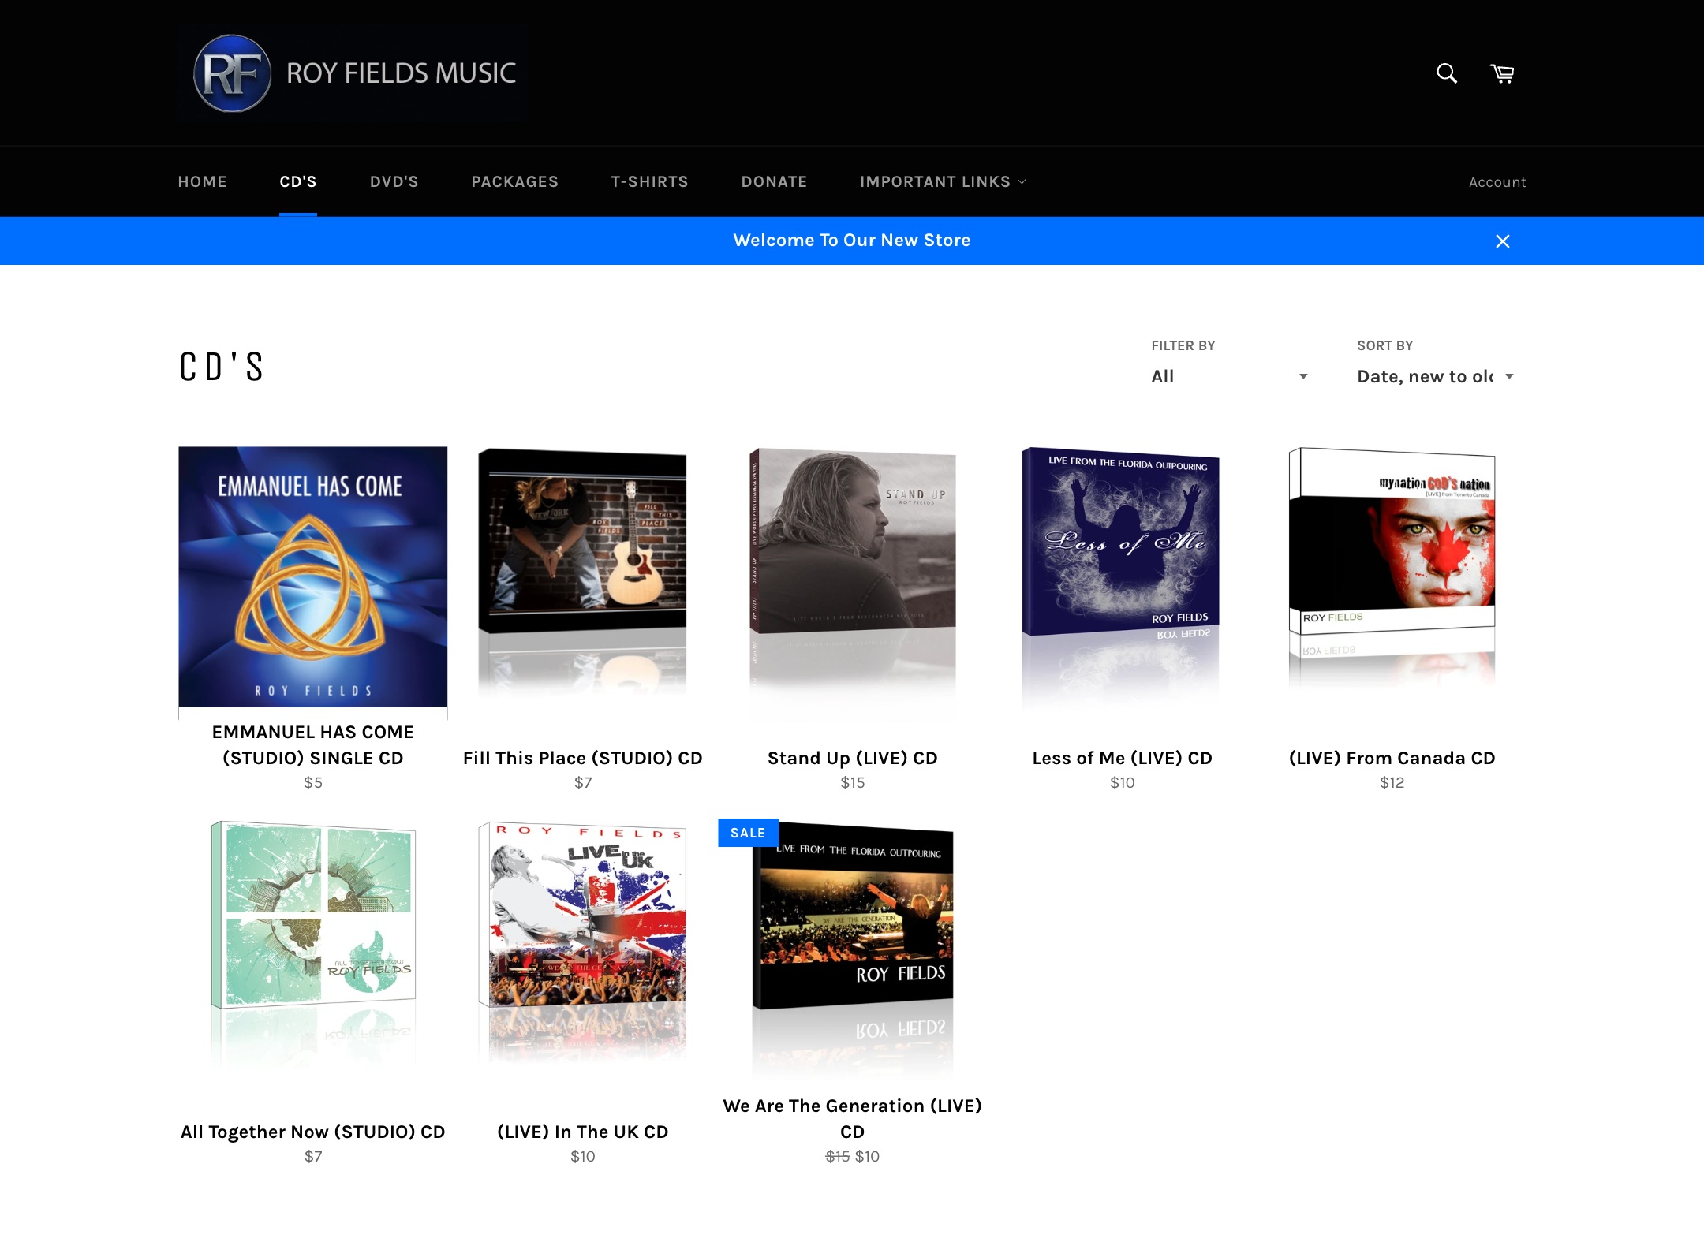Screen dimensions: 1704x1242
Task: Click the $10 price under In The UK
Action: click(x=582, y=1157)
